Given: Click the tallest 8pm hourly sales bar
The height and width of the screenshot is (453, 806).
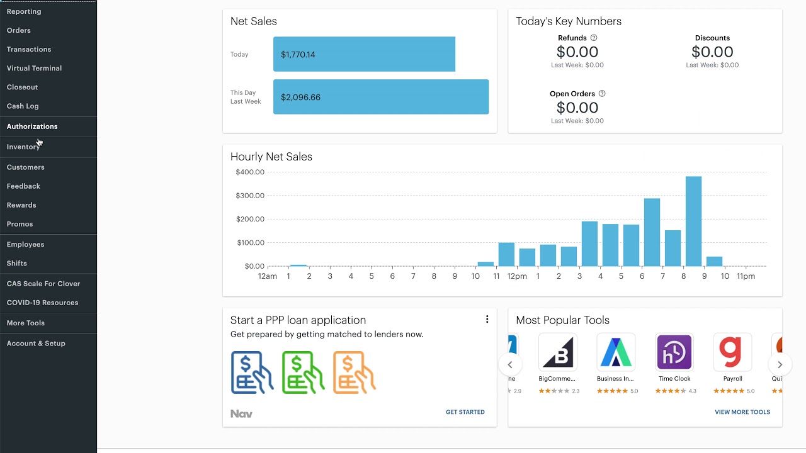Looking at the screenshot, I should click(693, 221).
